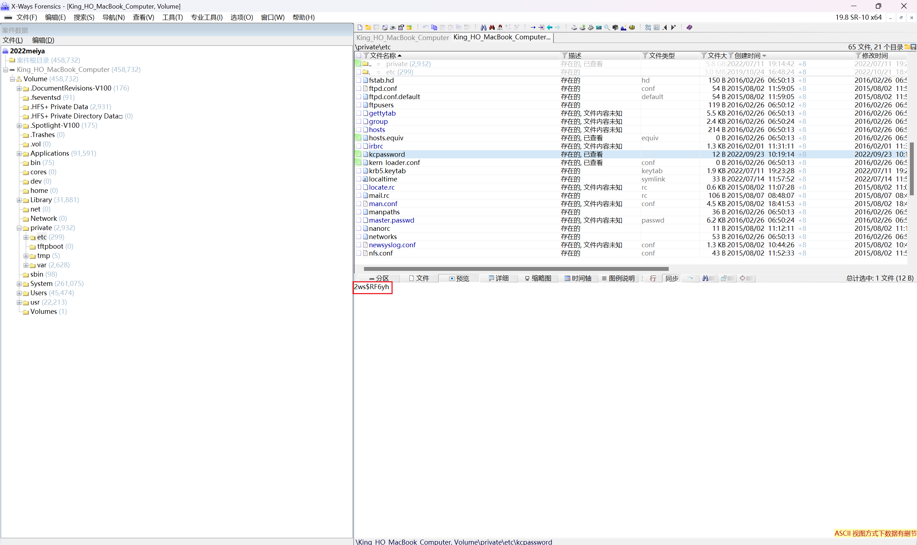Click the Open file folder toolbar icon
Screen dimensions: 917x545
(x=368, y=28)
